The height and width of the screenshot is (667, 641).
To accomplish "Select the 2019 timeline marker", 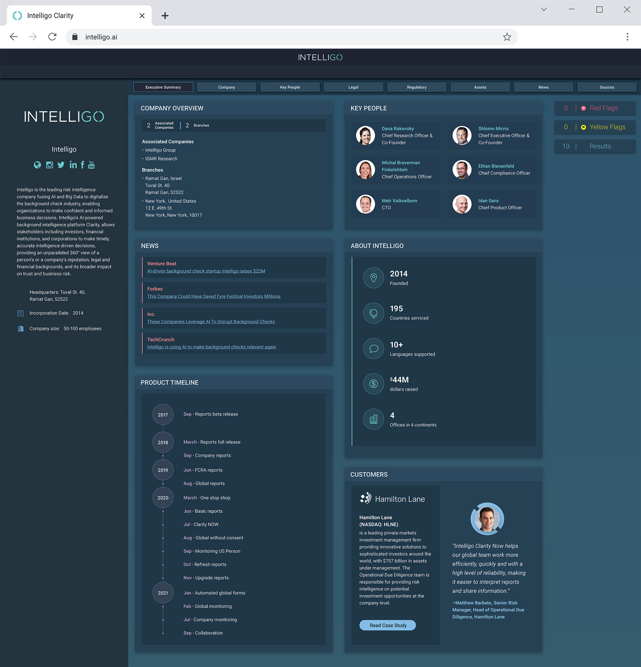I will click(163, 470).
